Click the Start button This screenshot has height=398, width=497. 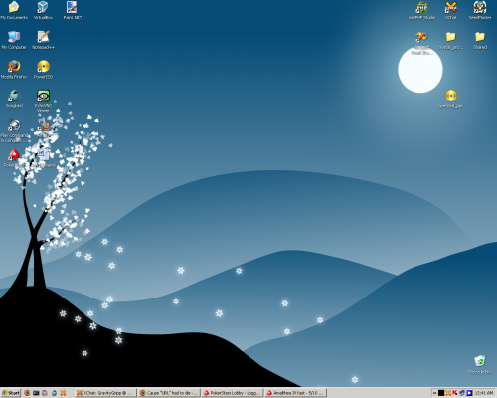(x=11, y=393)
